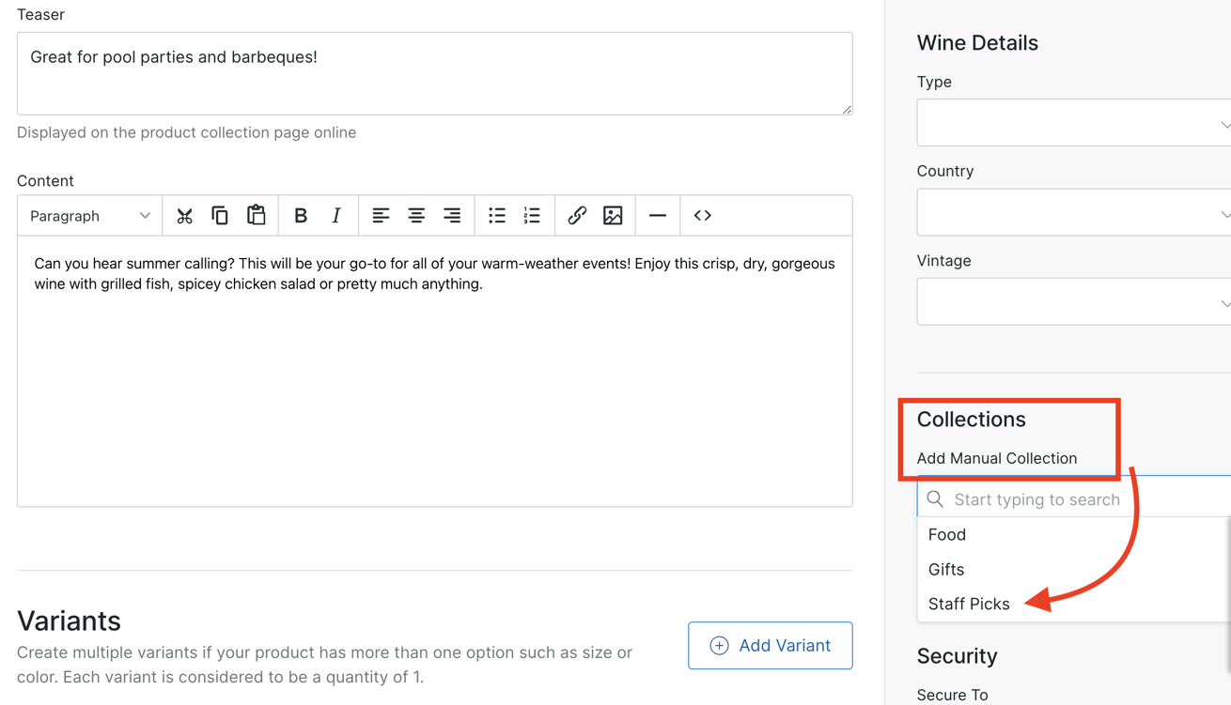Click Add Manual Collection
The width and height of the screenshot is (1231, 705).
pyautogui.click(x=997, y=458)
